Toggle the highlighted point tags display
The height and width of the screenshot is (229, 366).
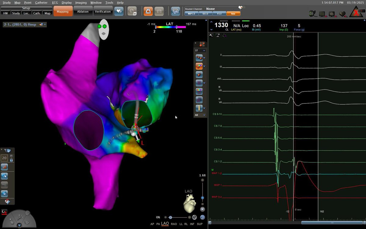coord(199,66)
